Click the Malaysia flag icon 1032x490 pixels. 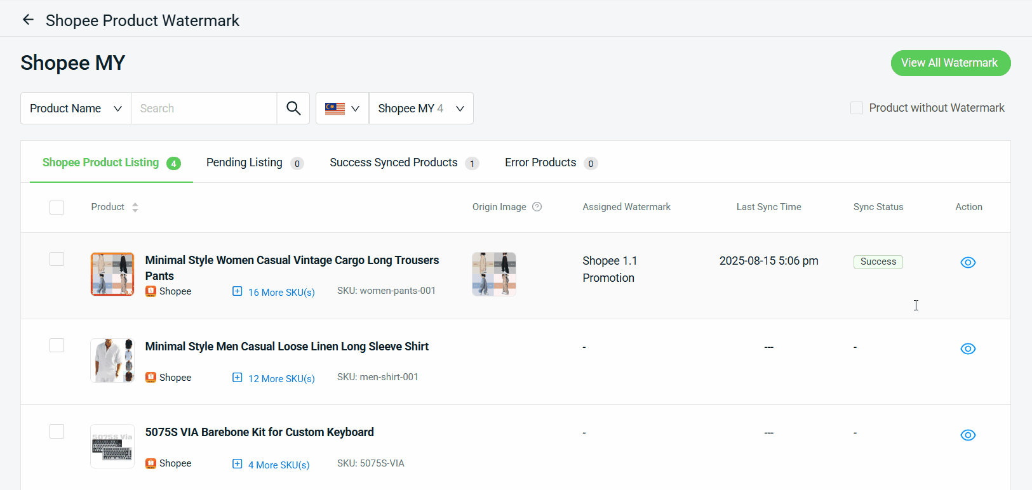pos(335,109)
